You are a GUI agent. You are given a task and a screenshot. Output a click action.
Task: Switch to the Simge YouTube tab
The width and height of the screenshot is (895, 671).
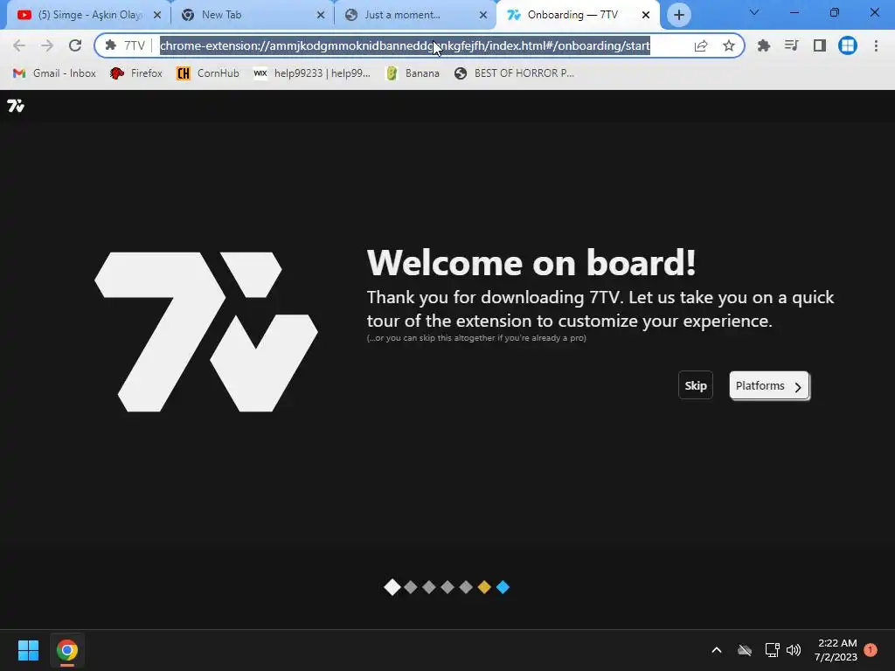coord(88,15)
